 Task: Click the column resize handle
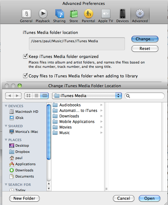coord(106,189)
